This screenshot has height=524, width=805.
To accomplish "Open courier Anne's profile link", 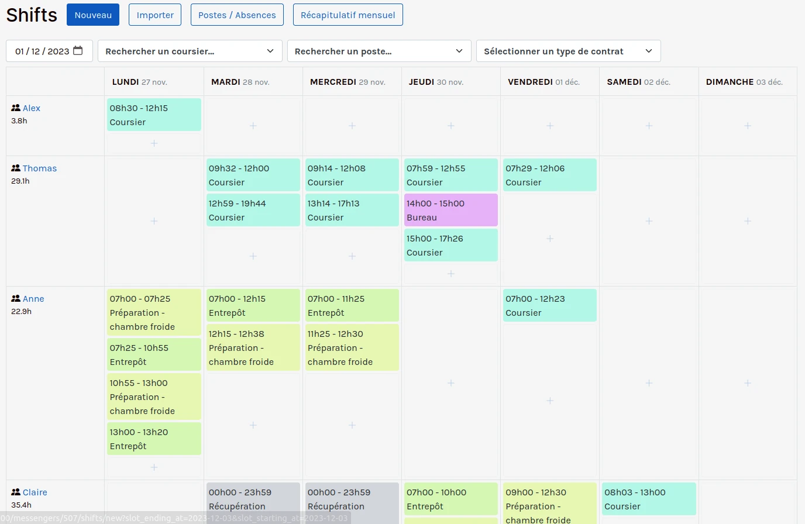I will coord(33,299).
